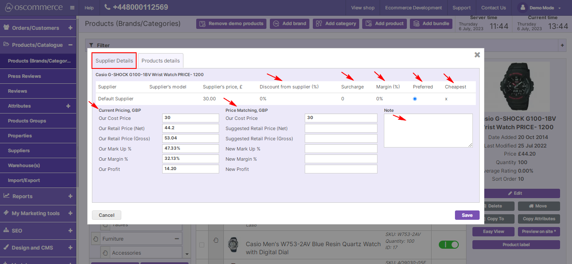Expand the Filter panel plus
572x264 pixels.
point(562,45)
